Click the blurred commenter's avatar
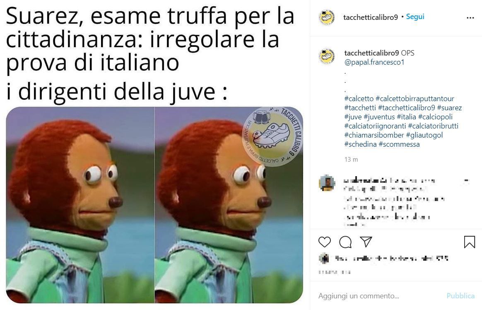 click(x=327, y=183)
